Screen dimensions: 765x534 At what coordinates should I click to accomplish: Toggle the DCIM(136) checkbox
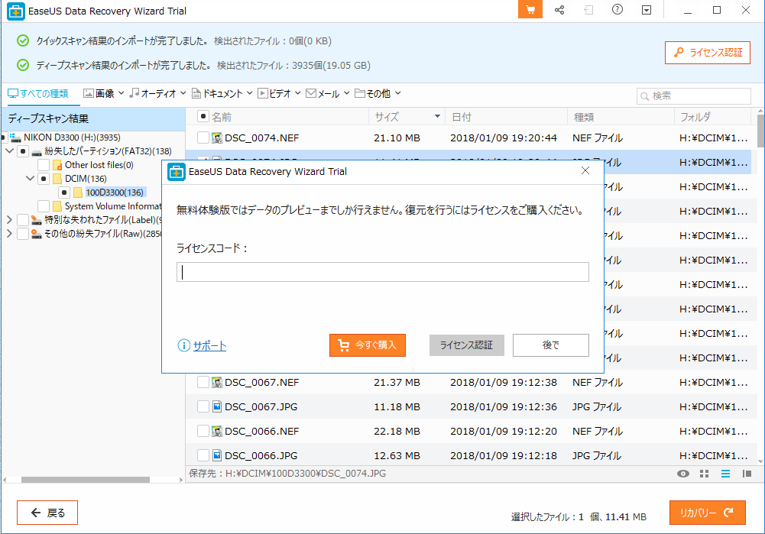[44, 179]
